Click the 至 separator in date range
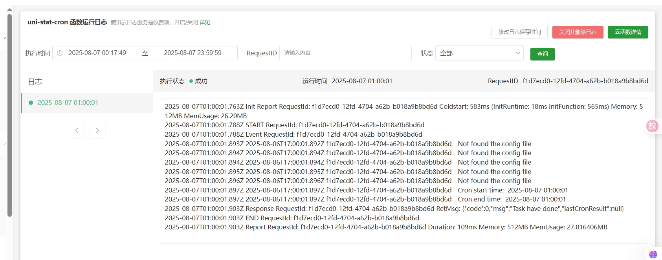The height and width of the screenshot is (260, 662). [145, 53]
